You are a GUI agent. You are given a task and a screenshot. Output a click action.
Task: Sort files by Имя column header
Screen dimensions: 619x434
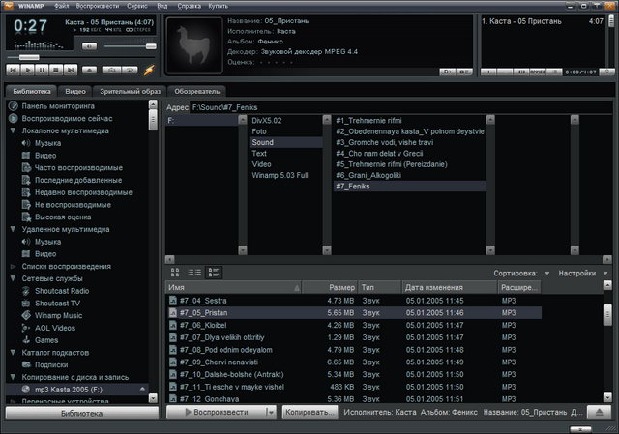233,288
